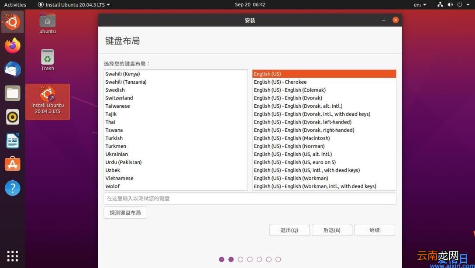This screenshot has width=475, height=268.
Task: Select Vietnamese in the layout list
Action: [x=176, y=178]
